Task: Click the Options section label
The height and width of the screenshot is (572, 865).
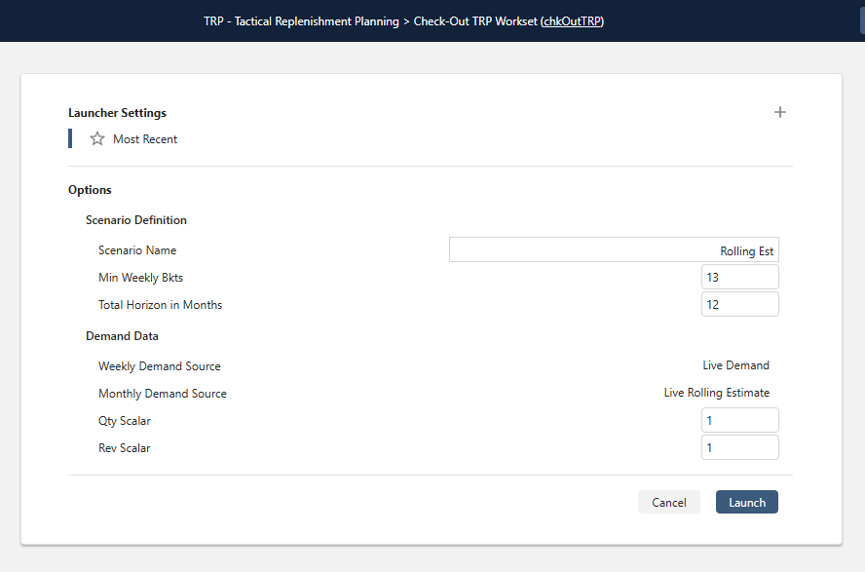Action: (x=90, y=189)
